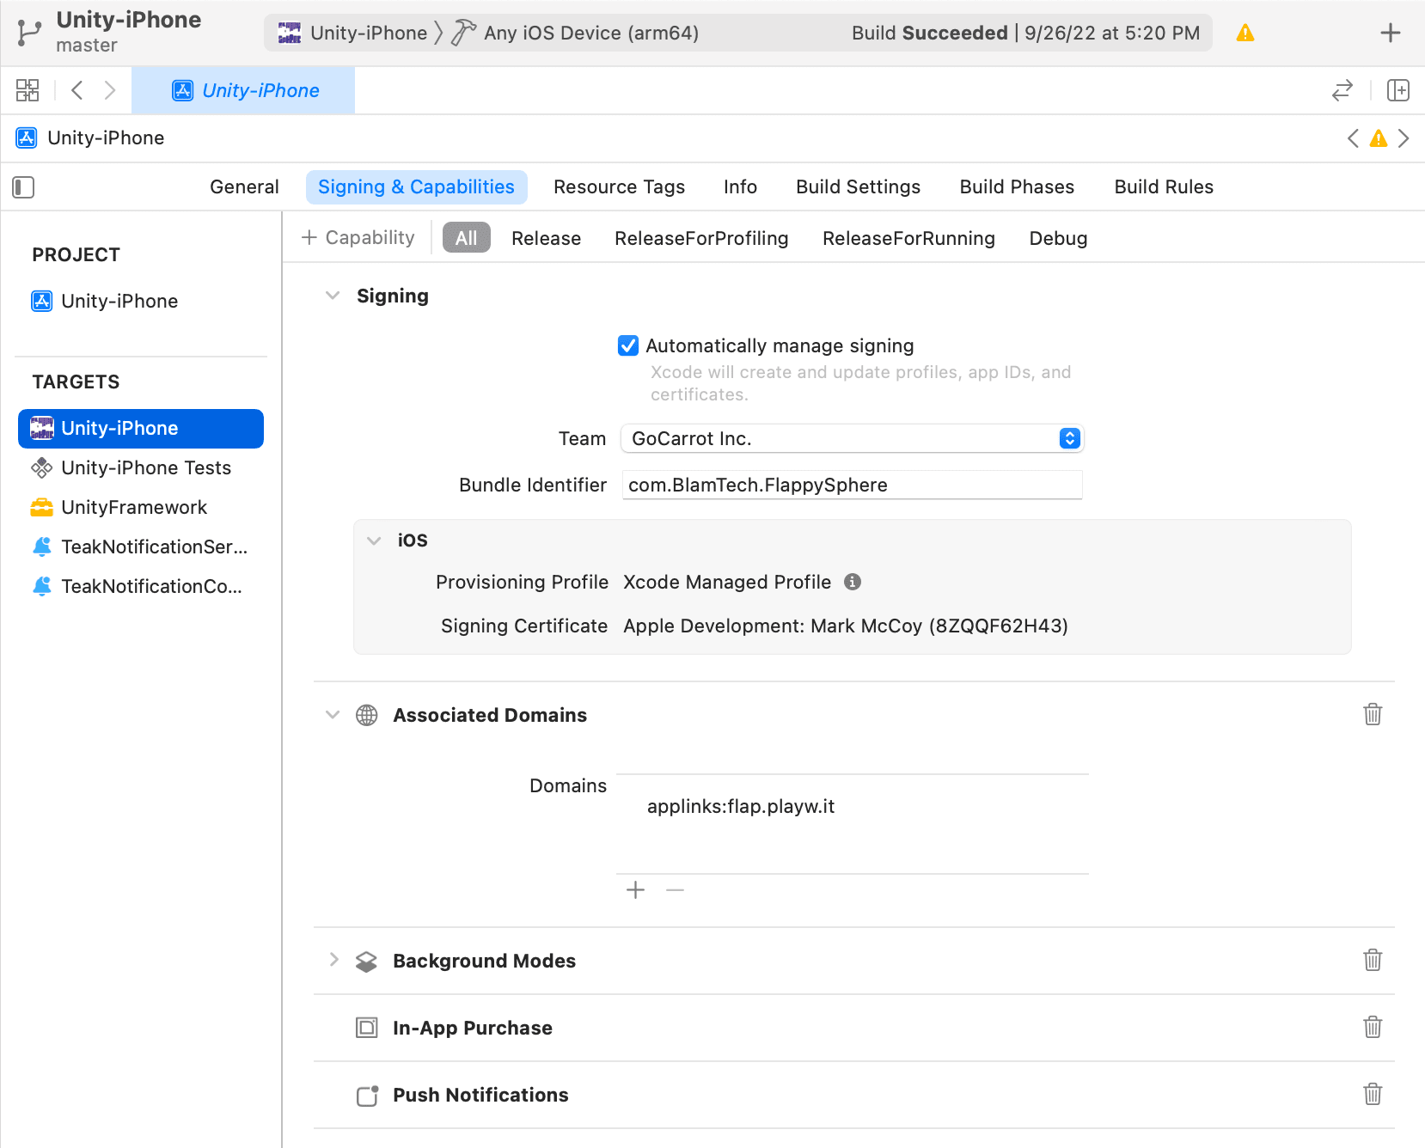Click the Unity-iPhone project icon in jump bar

tap(27, 138)
